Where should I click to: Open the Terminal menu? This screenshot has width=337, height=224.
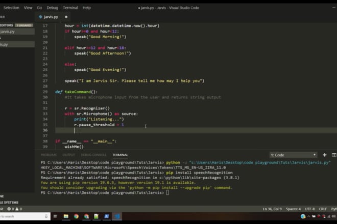point(70,8)
